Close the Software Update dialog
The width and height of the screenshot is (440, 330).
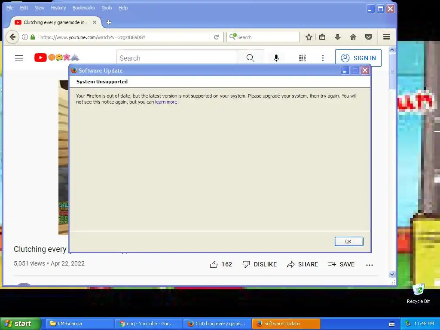coord(365,70)
